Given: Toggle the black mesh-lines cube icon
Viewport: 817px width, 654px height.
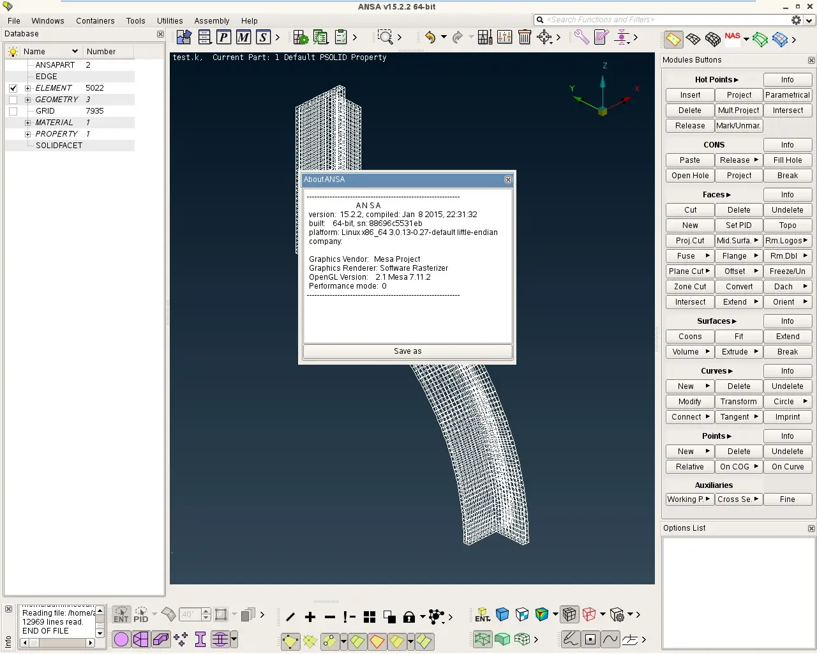Looking at the screenshot, I should coord(569,614).
